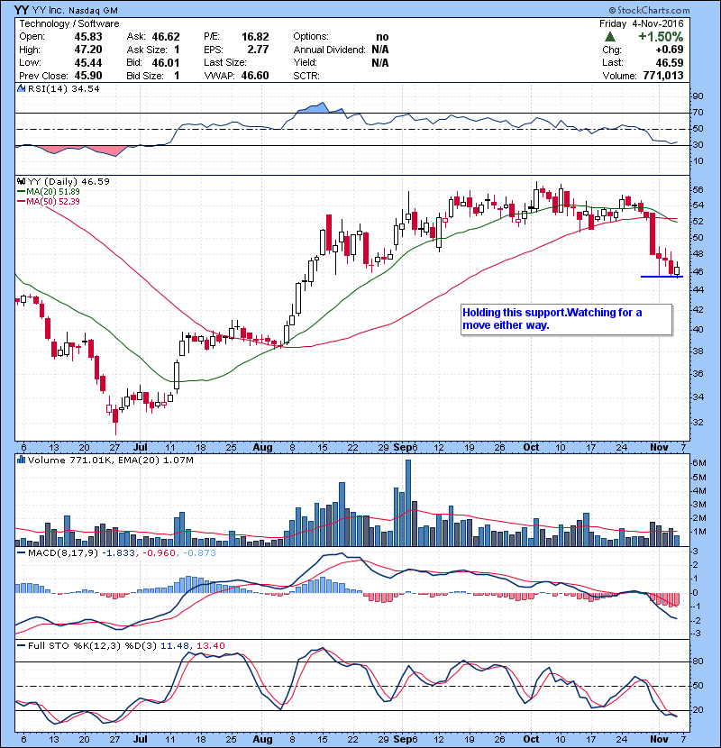Image resolution: width=721 pixels, height=748 pixels.
Task: Click the MACD value -1.833
Action: click(x=118, y=553)
